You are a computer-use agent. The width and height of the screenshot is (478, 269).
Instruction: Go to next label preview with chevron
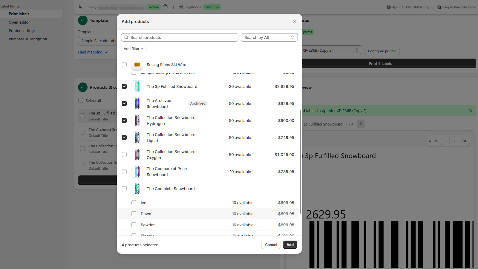tap(361, 124)
